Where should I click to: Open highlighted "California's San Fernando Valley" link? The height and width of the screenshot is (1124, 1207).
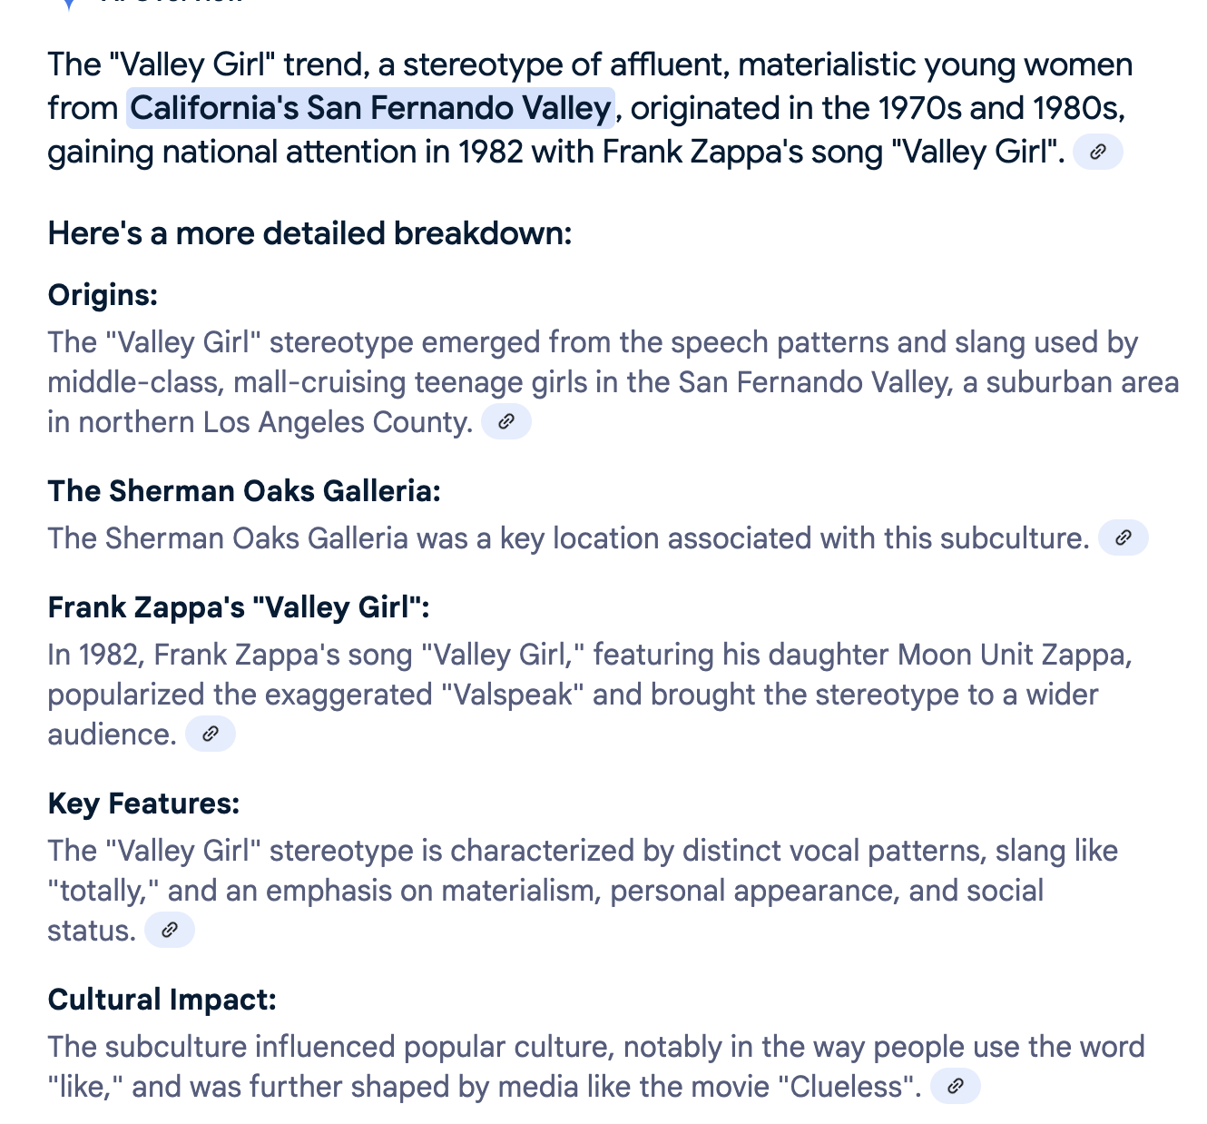coord(370,108)
